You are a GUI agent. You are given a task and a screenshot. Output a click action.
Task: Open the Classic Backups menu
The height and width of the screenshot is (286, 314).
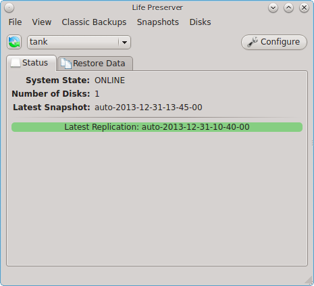click(x=94, y=22)
